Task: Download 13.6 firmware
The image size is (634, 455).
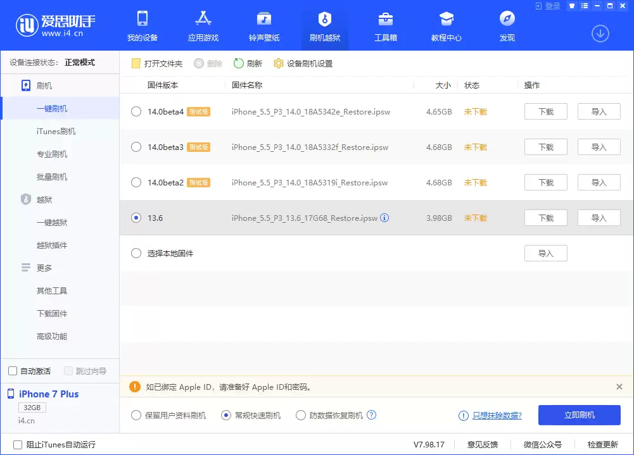Action: click(x=545, y=218)
